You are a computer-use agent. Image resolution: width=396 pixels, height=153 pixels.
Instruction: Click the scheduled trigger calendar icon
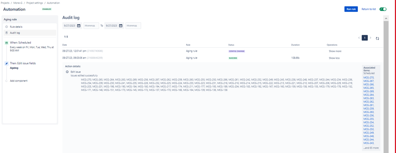point(7,43)
